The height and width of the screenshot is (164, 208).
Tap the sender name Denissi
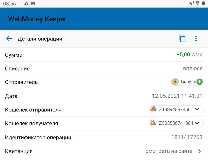click(188, 82)
